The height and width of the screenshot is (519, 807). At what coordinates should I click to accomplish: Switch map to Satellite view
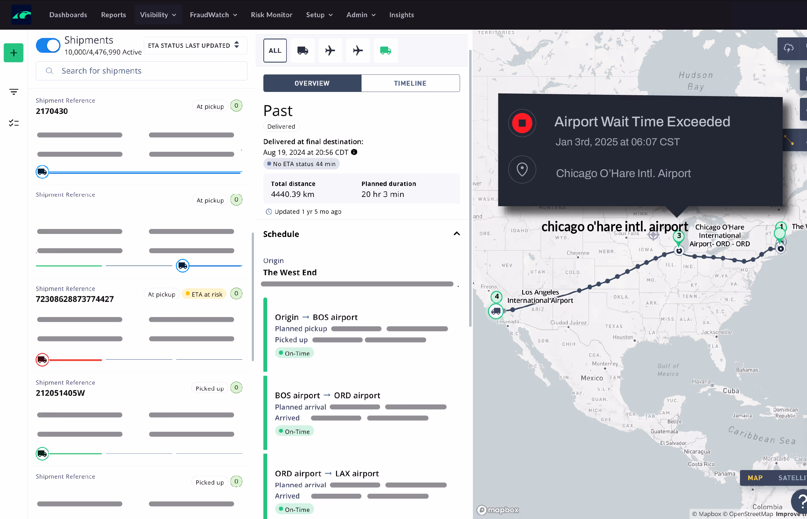pyautogui.click(x=791, y=477)
